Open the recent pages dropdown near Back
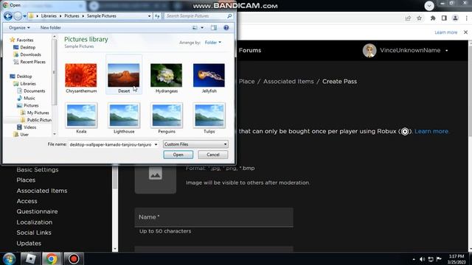Image resolution: width=472 pixels, height=265 pixels. (24, 16)
